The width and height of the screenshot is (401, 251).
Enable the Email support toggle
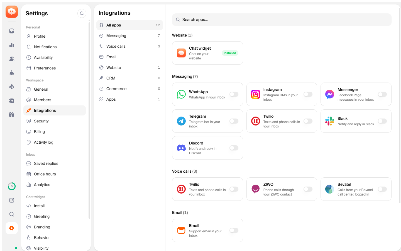coord(234,230)
